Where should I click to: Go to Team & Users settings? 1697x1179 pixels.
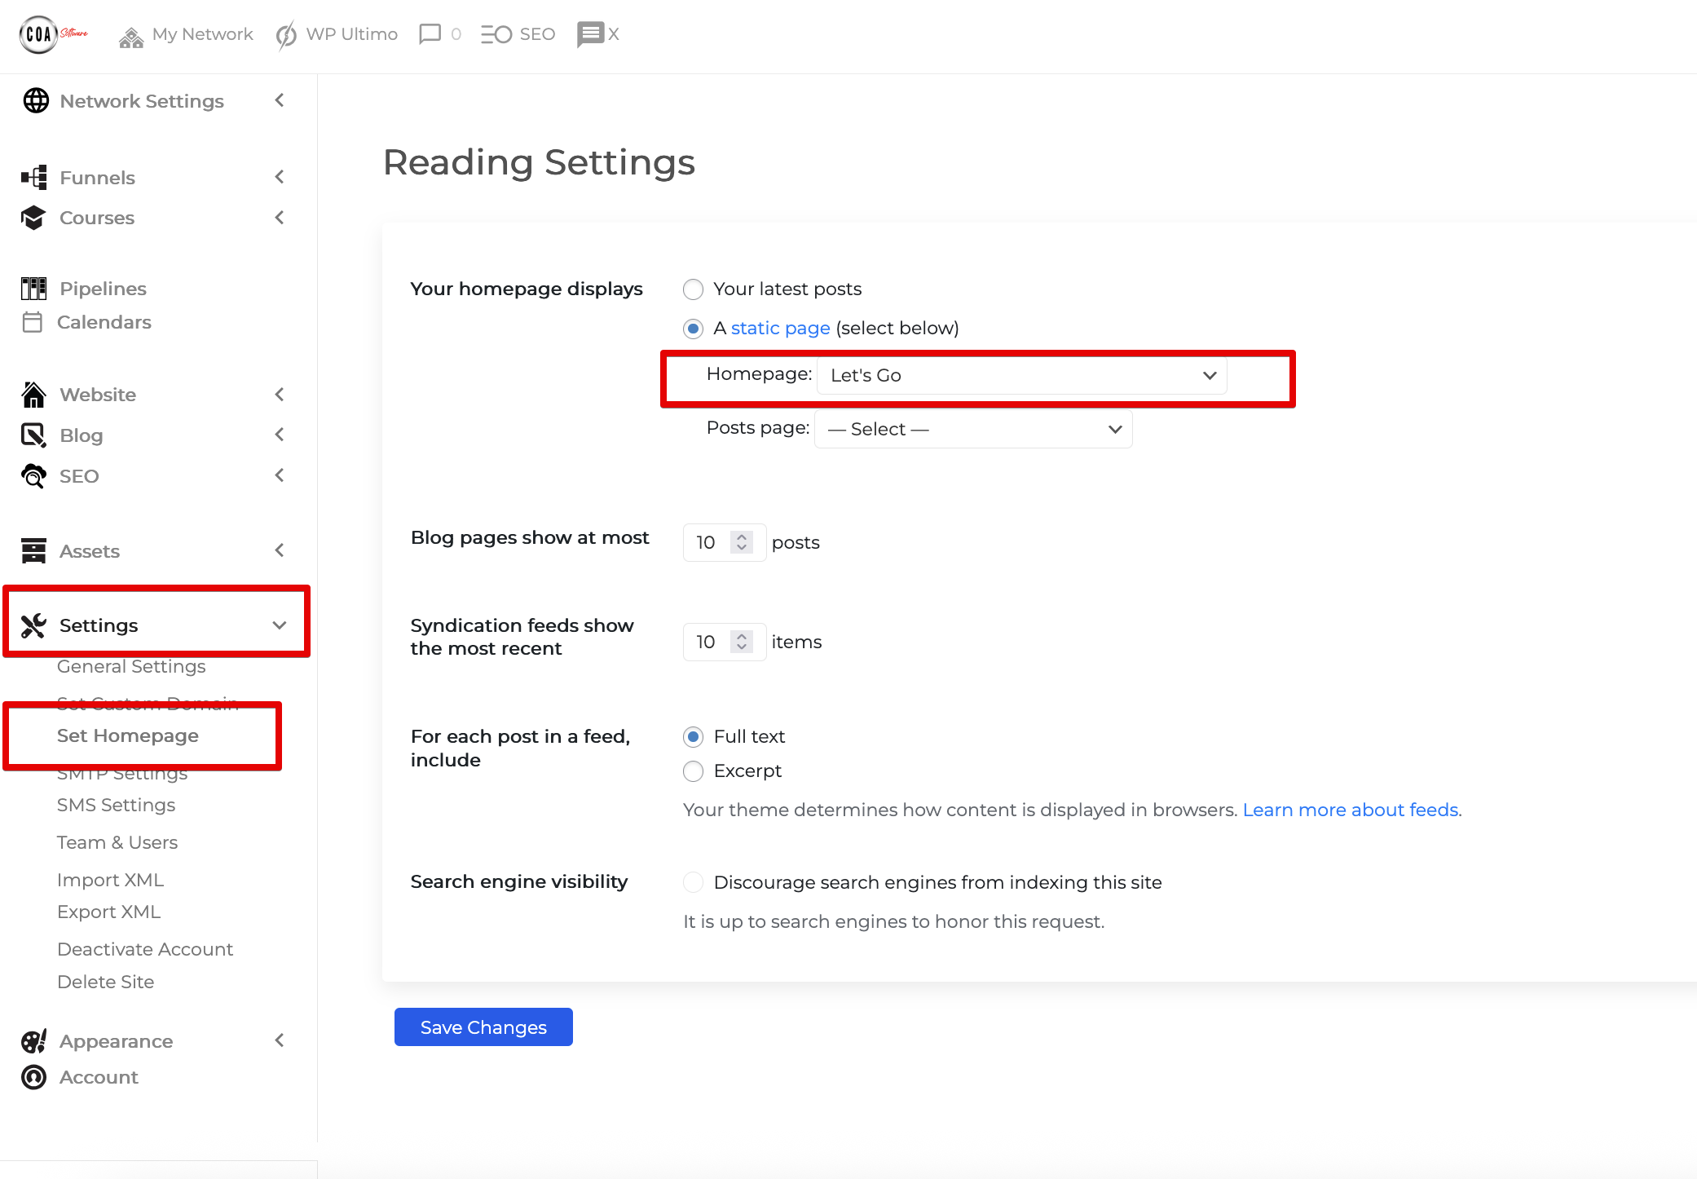coord(117,841)
